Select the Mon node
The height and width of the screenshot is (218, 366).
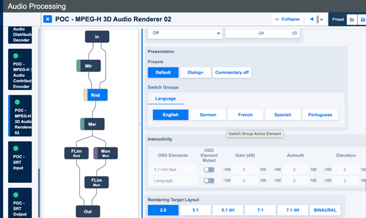[106, 153]
